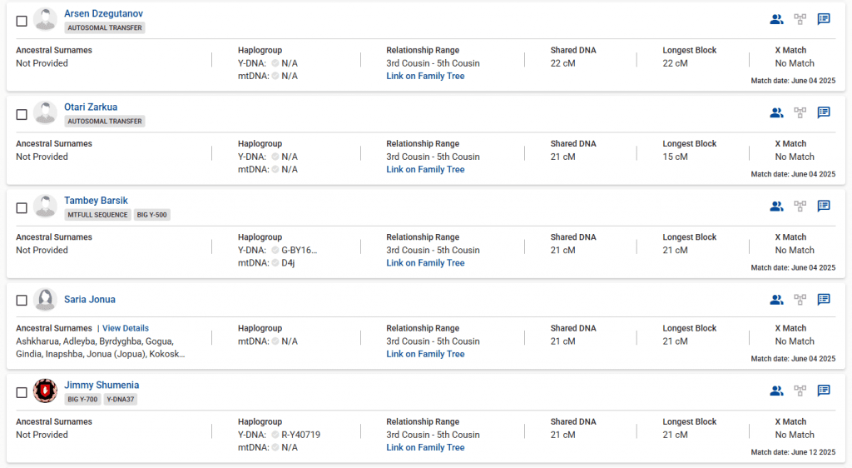Open Saria Jonua's profile name link

tap(90, 300)
